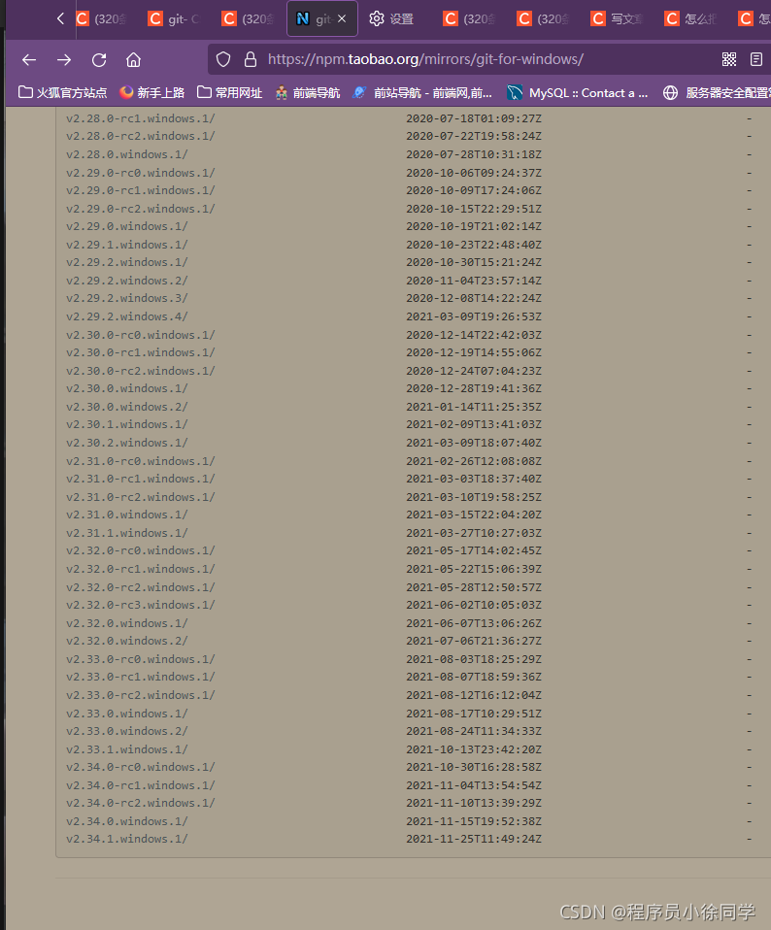
Task: Open the v2.34.0.windows.1/ folder link
Action: tap(127, 821)
